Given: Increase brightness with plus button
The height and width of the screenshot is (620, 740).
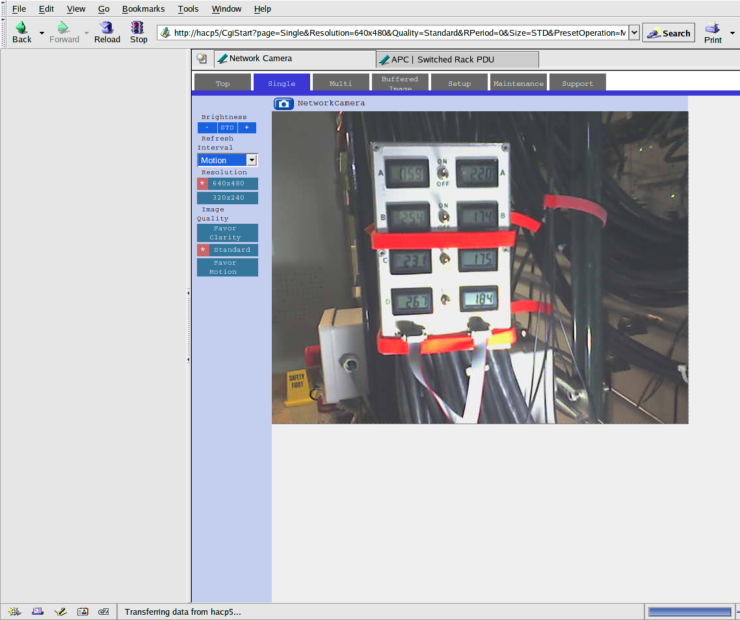Looking at the screenshot, I should click(x=247, y=128).
